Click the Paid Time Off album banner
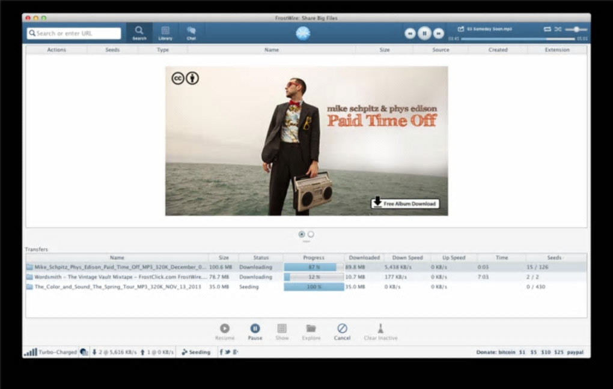 click(x=306, y=140)
